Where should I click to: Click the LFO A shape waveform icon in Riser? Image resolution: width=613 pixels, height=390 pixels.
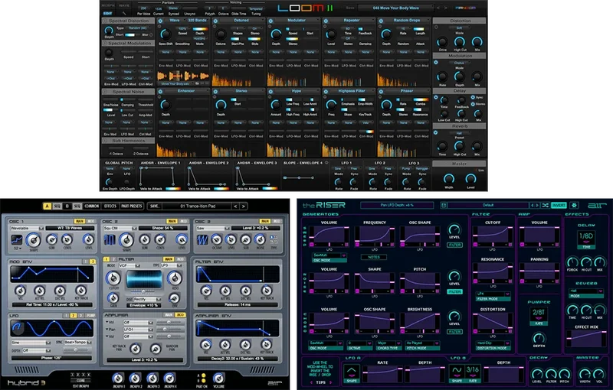point(352,371)
